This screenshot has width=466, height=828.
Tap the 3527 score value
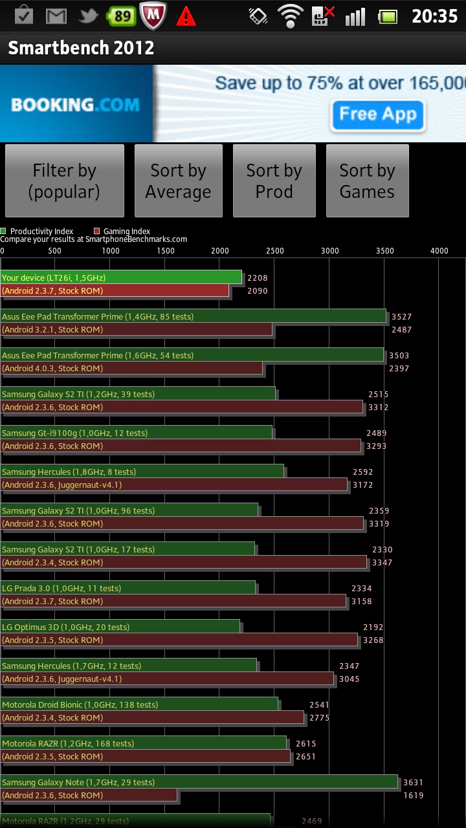pyautogui.click(x=402, y=317)
